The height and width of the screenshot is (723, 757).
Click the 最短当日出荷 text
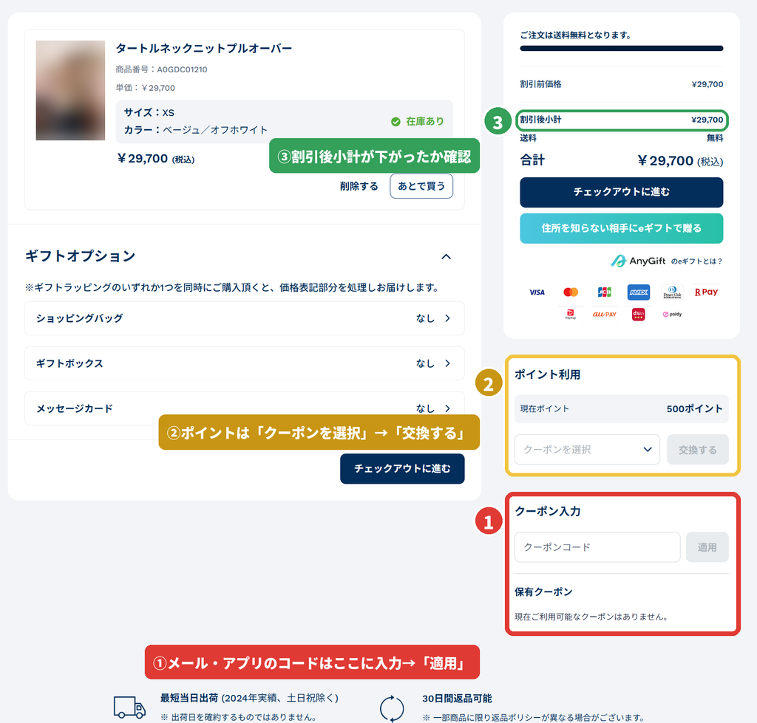[x=189, y=698]
